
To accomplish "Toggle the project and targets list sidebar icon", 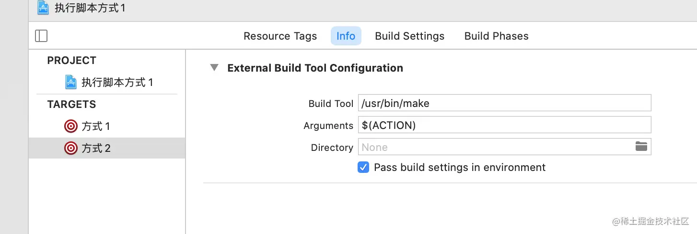I will point(41,36).
